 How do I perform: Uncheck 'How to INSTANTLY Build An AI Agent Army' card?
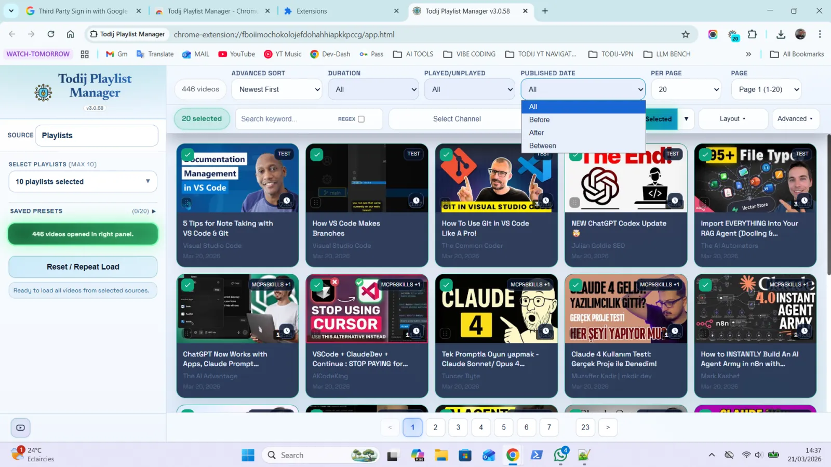(x=705, y=285)
